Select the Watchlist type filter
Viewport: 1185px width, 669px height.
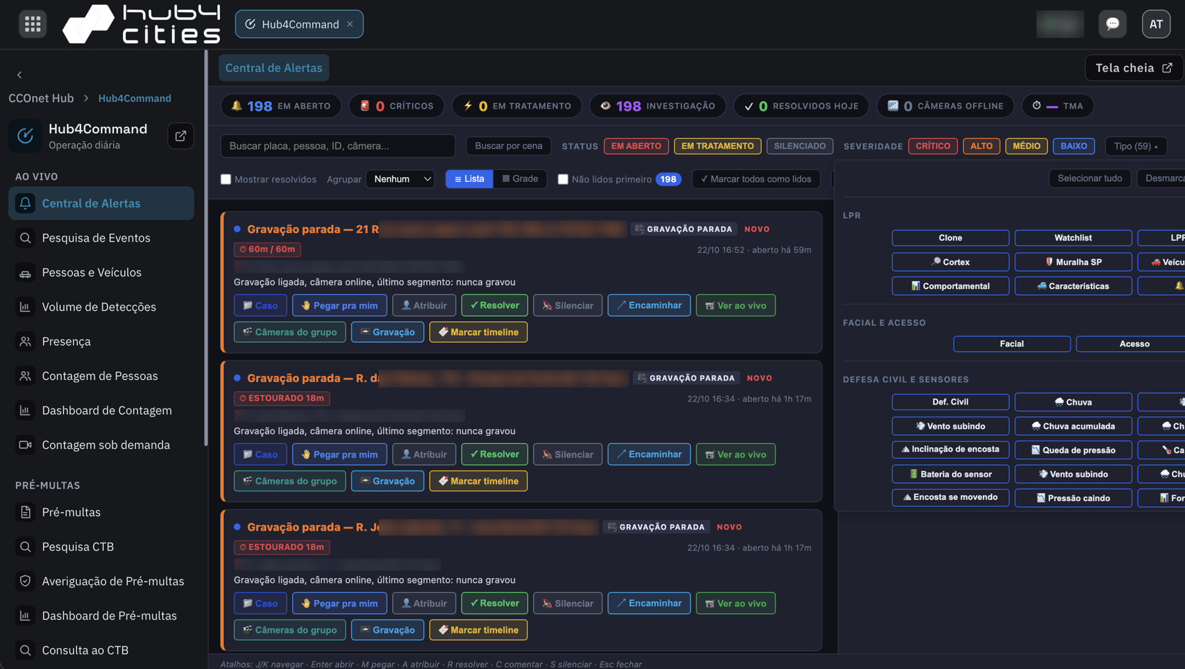coord(1073,238)
